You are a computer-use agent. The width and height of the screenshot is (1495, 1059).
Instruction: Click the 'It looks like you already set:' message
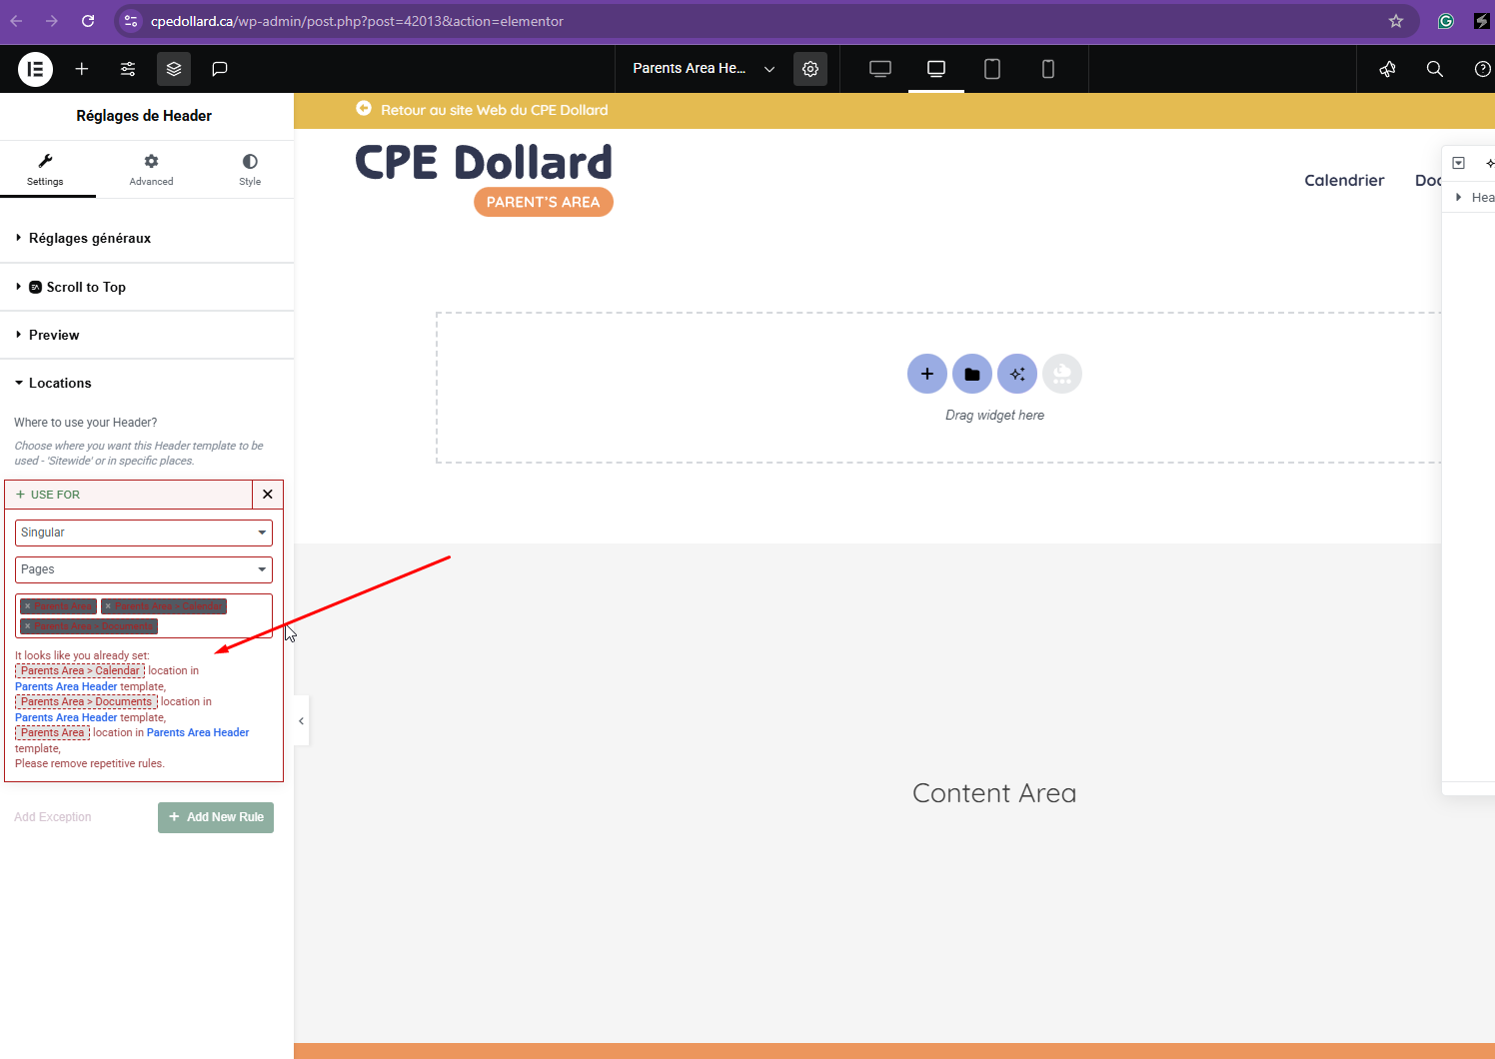[x=82, y=655]
